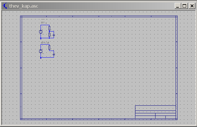Viewport: 197px width, 127px height.
Task: Select the resistor in lower circuit
Action: [x=49, y=48]
